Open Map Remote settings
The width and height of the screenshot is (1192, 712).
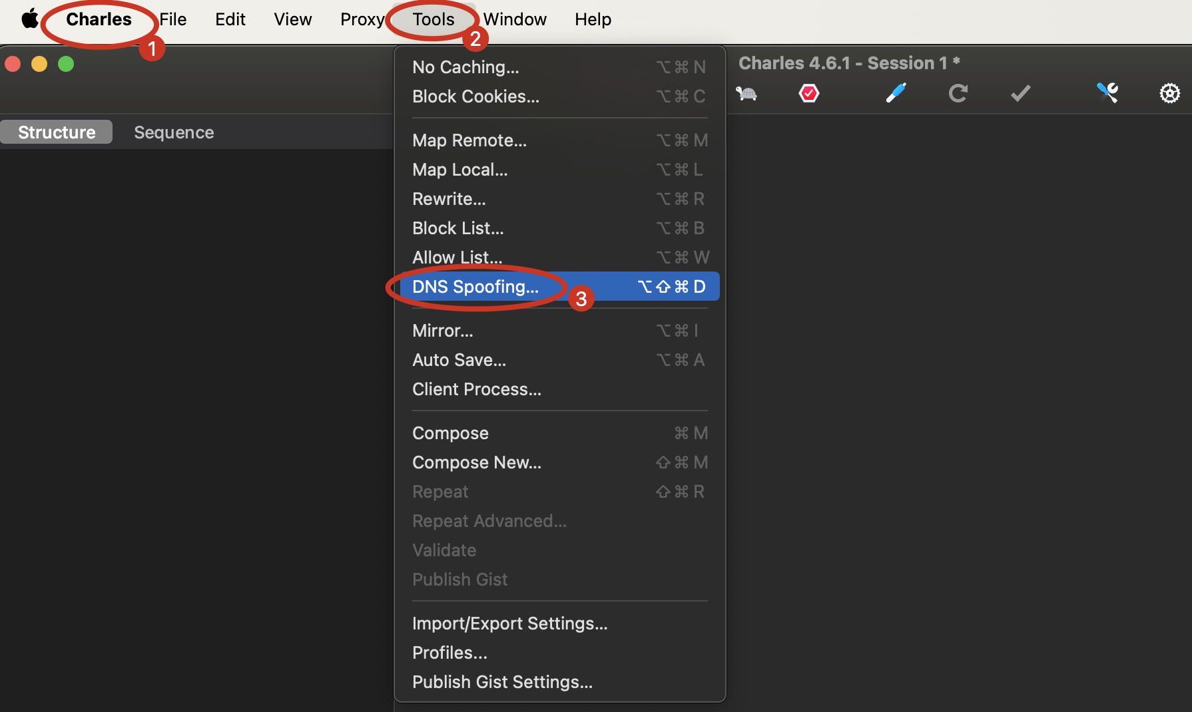pos(559,140)
